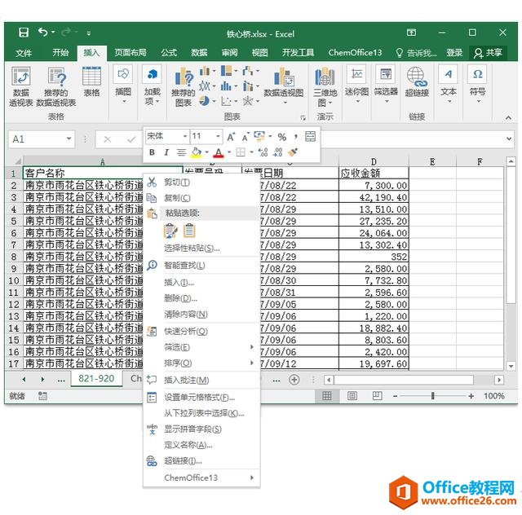Insert PivotChart (数据透视图)

pyautogui.click(x=284, y=86)
